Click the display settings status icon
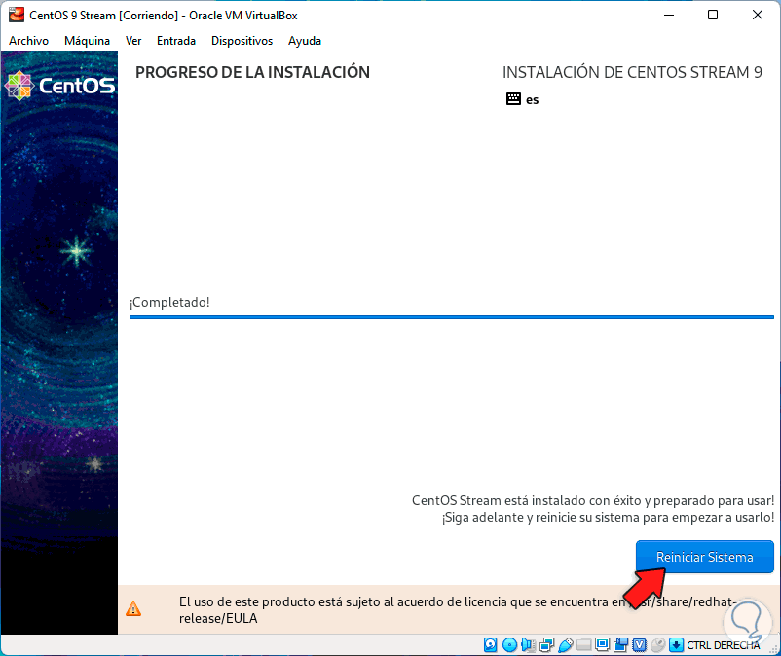This screenshot has height=656, width=781. pyautogui.click(x=602, y=645)
